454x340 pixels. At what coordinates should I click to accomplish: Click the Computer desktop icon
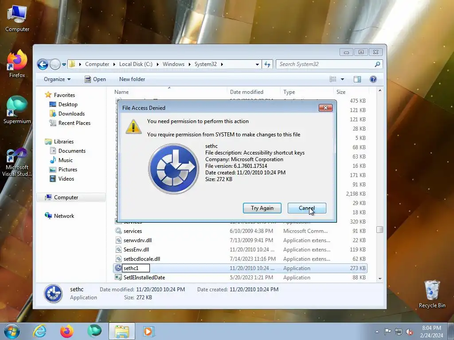click(17, 19)
